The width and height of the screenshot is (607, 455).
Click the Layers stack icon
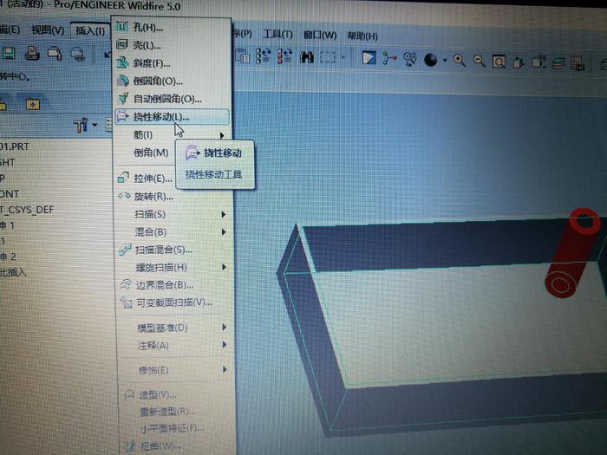tap(558, 63)
